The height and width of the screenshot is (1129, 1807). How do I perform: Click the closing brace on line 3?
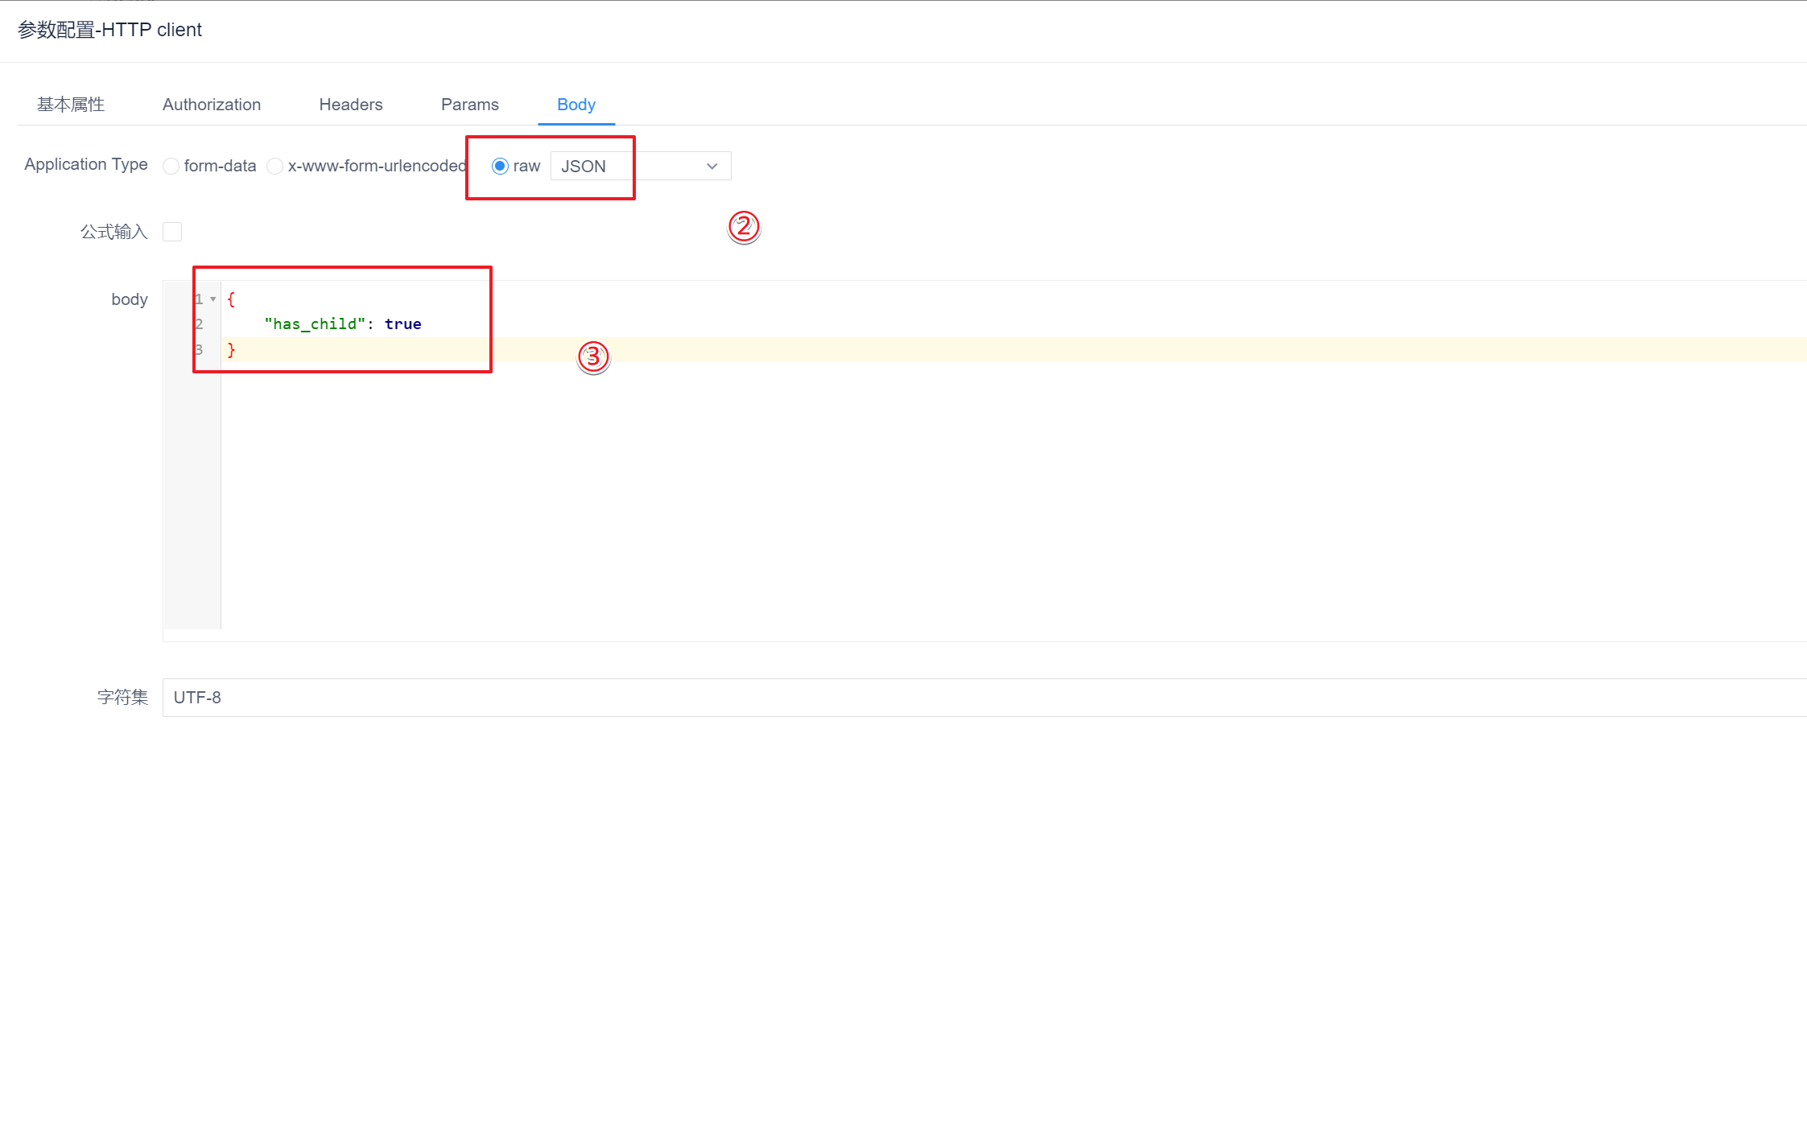pos(231,350)
